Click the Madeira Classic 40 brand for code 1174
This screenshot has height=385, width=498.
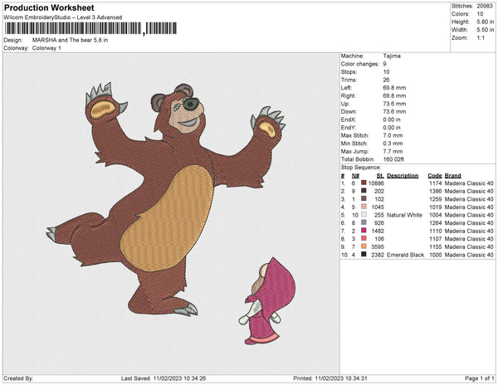tap(469, 183)
